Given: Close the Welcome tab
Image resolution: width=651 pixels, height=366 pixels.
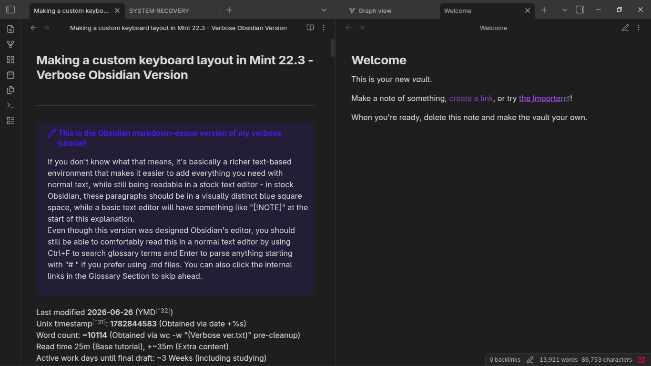Looking at the screenshot, I should [528, 10].
